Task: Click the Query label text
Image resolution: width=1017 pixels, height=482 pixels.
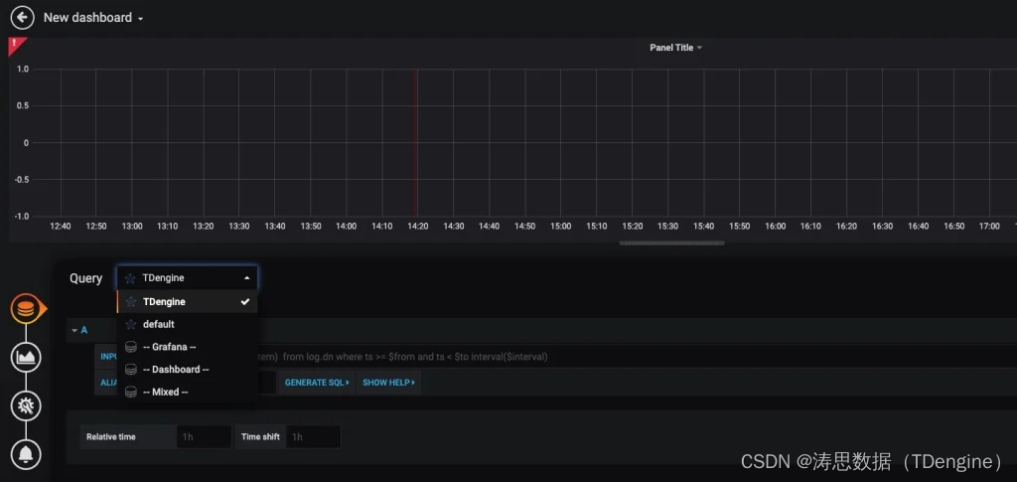Action: (85, 278)
